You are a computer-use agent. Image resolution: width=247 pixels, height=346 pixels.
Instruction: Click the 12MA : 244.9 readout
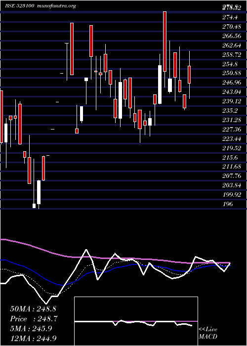(x=34, y=338)
